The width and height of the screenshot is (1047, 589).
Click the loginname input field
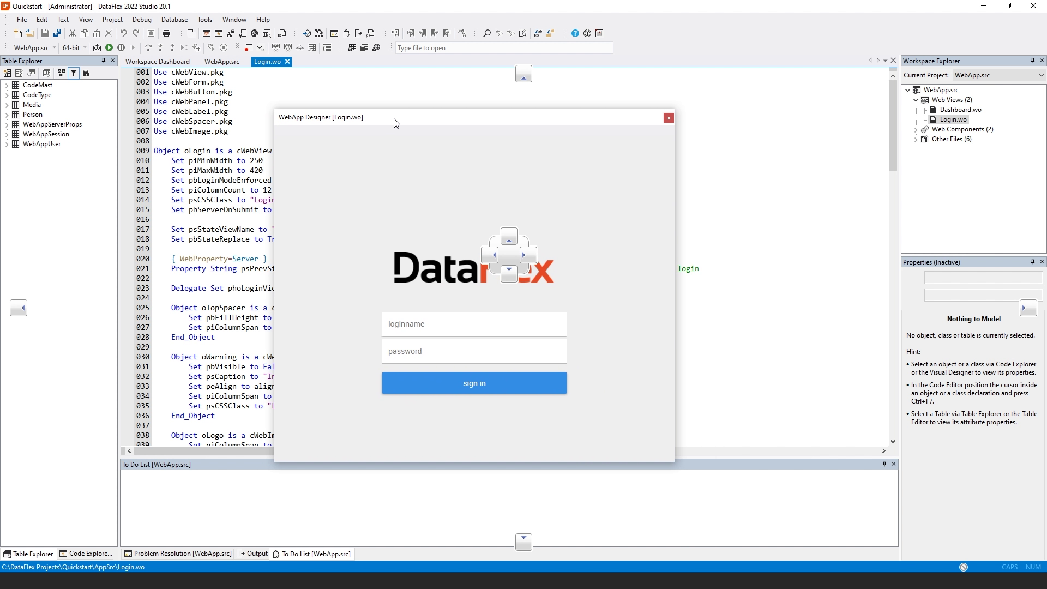click(x=474, y=324)
